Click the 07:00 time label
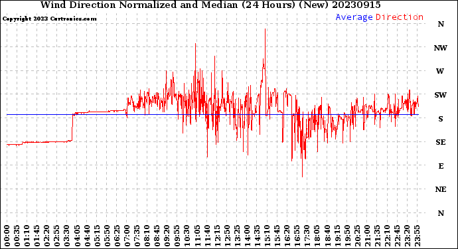The image size is (458, 249). tap(127, 236)
